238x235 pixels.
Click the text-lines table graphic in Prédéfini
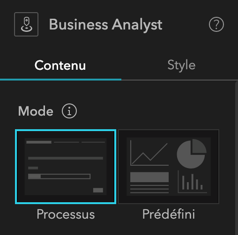pyautogui.click(x=149, y=183)
